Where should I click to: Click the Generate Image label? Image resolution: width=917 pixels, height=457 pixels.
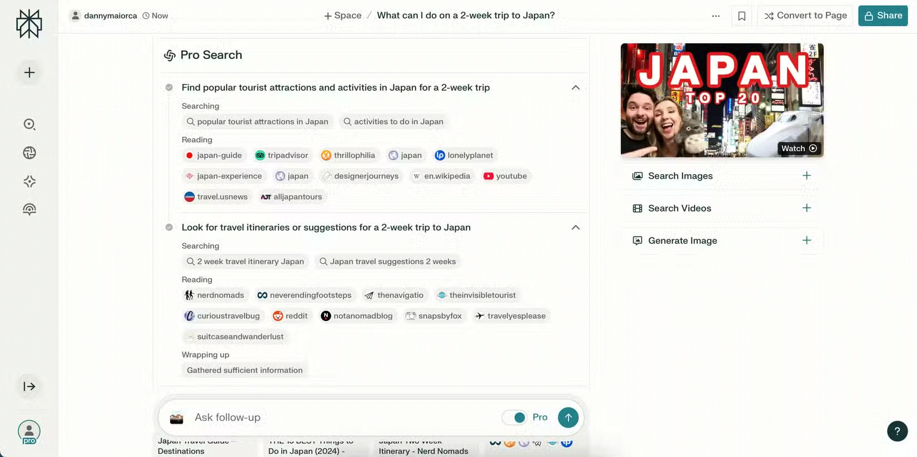682,240
